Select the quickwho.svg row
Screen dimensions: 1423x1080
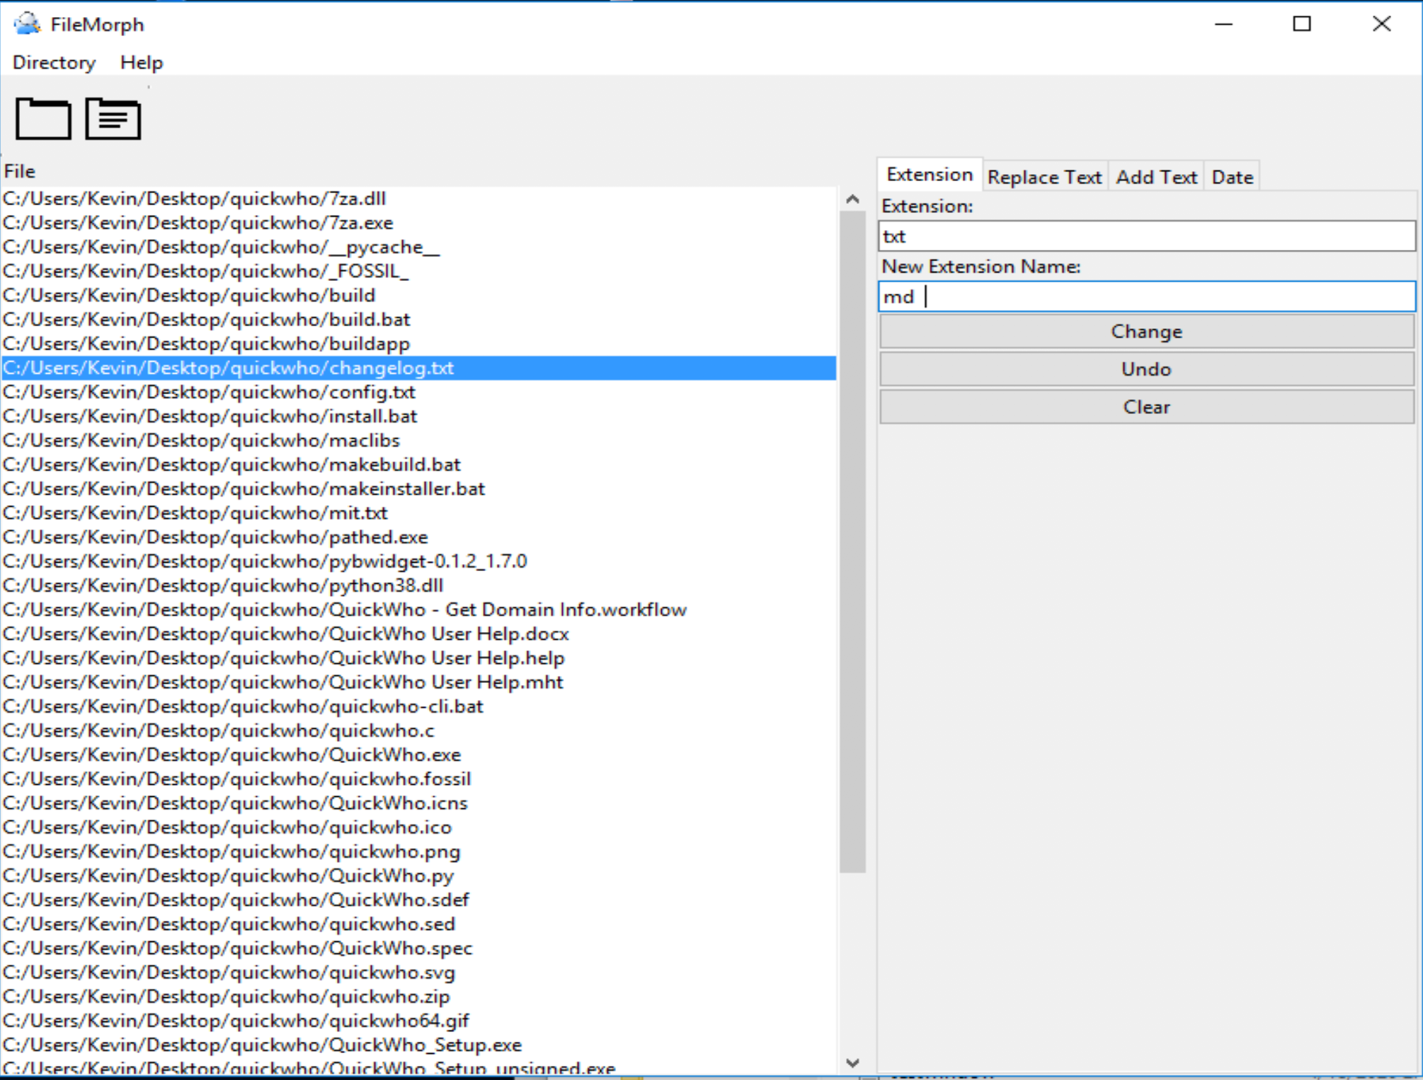point(418,972)
